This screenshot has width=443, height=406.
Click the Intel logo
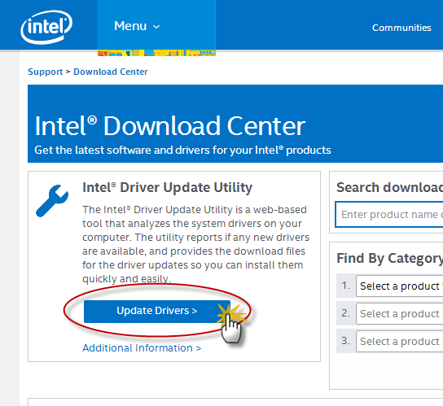tap(46, 27)
